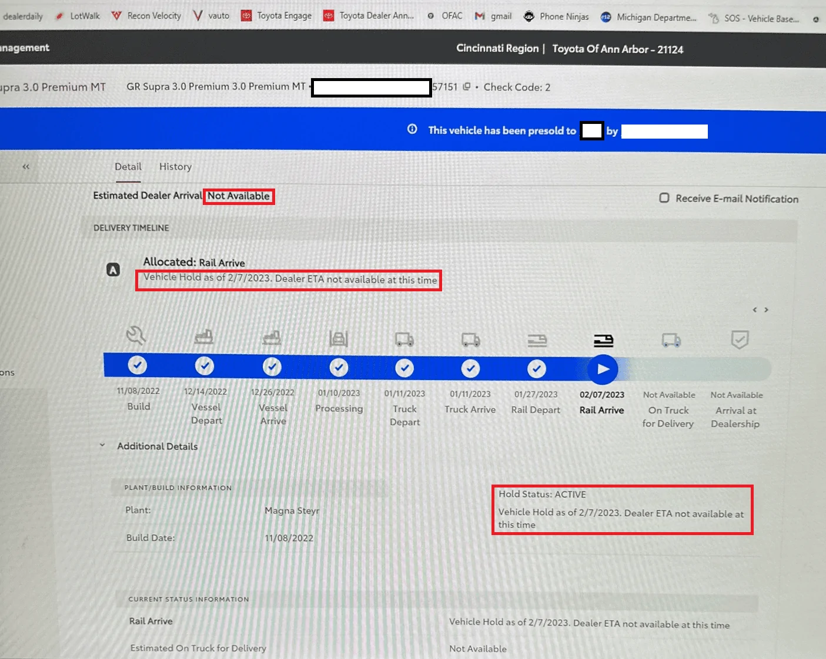Click the 12/26/2022 Vessel Arrive date
Viewport: 826px width, 659px height.
click(x=272, y=392)
